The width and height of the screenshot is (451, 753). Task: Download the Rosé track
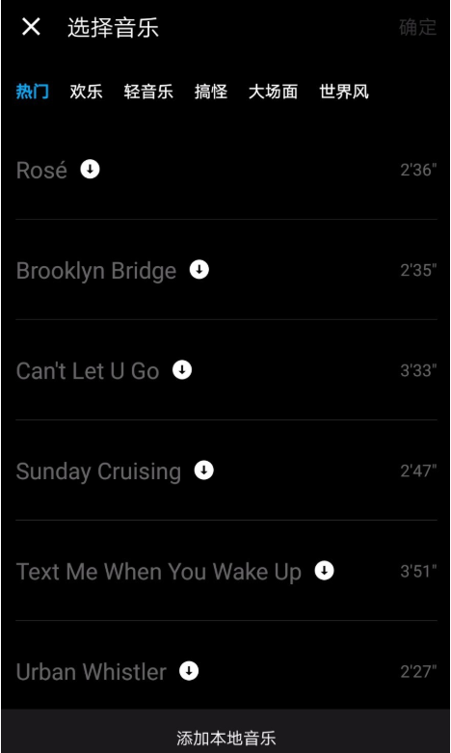click(x=91, y=170)
